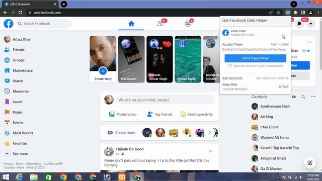
Task: Open the Home feed tab
Action: click(x=131, y=24)
